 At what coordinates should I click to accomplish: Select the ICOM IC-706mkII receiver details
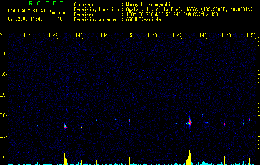pos(172,14)
